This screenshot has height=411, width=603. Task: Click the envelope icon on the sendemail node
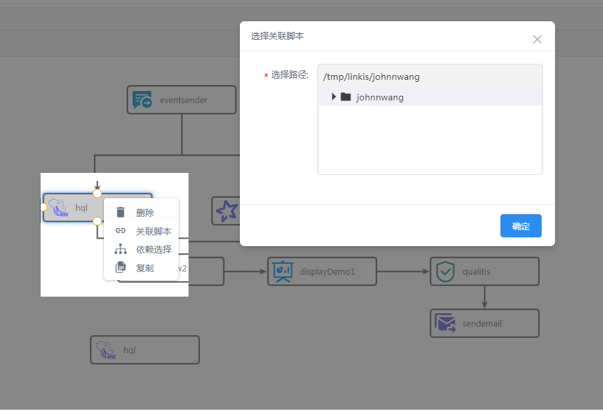click(445, 323)
